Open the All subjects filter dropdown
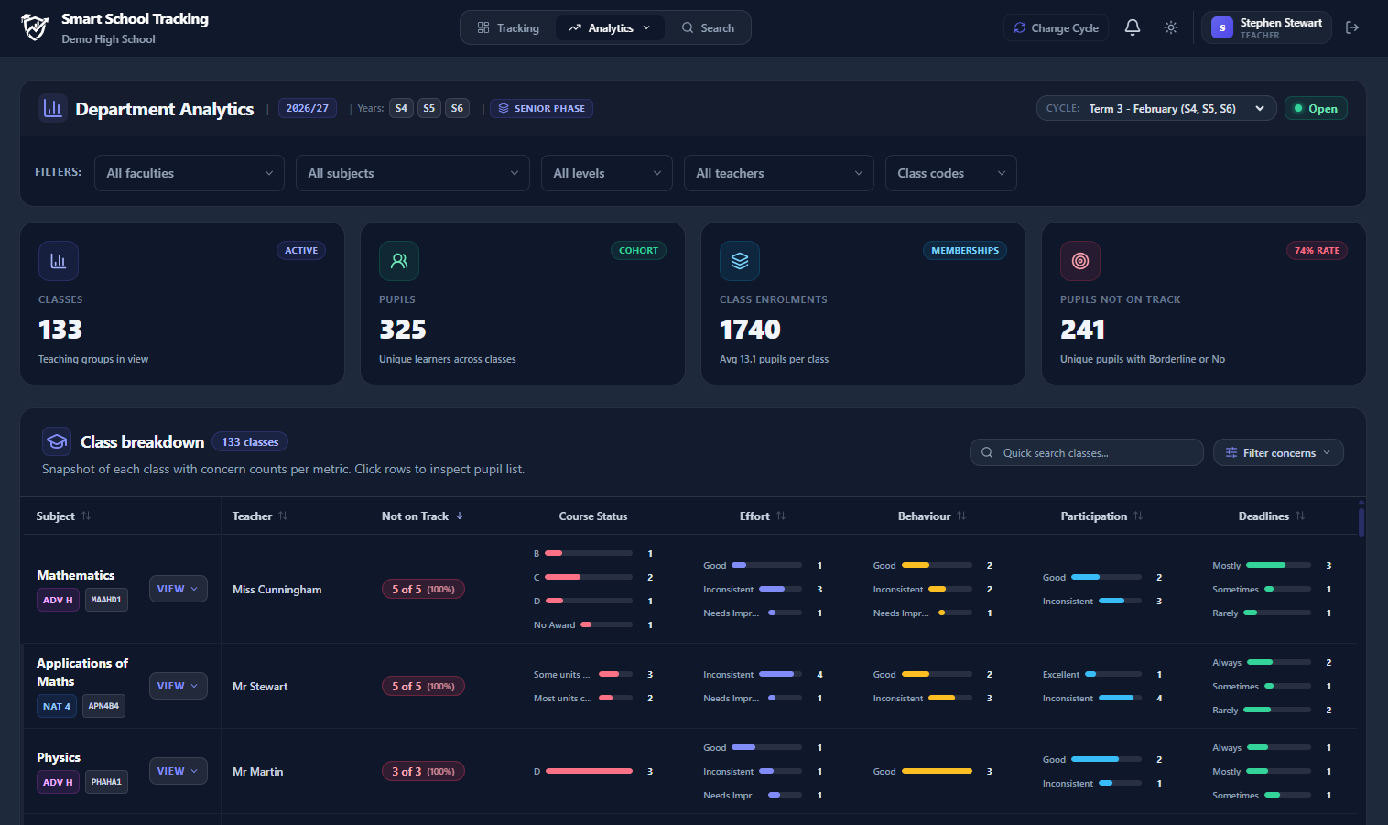Image resolution: width=1388 pixels, height=825 pixels. click(413, 173)
